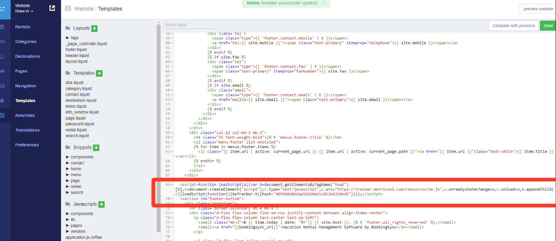Screen dimensions: 556x241
Task: Expand the rental snippets folder
Action: [x=68, y=186]
